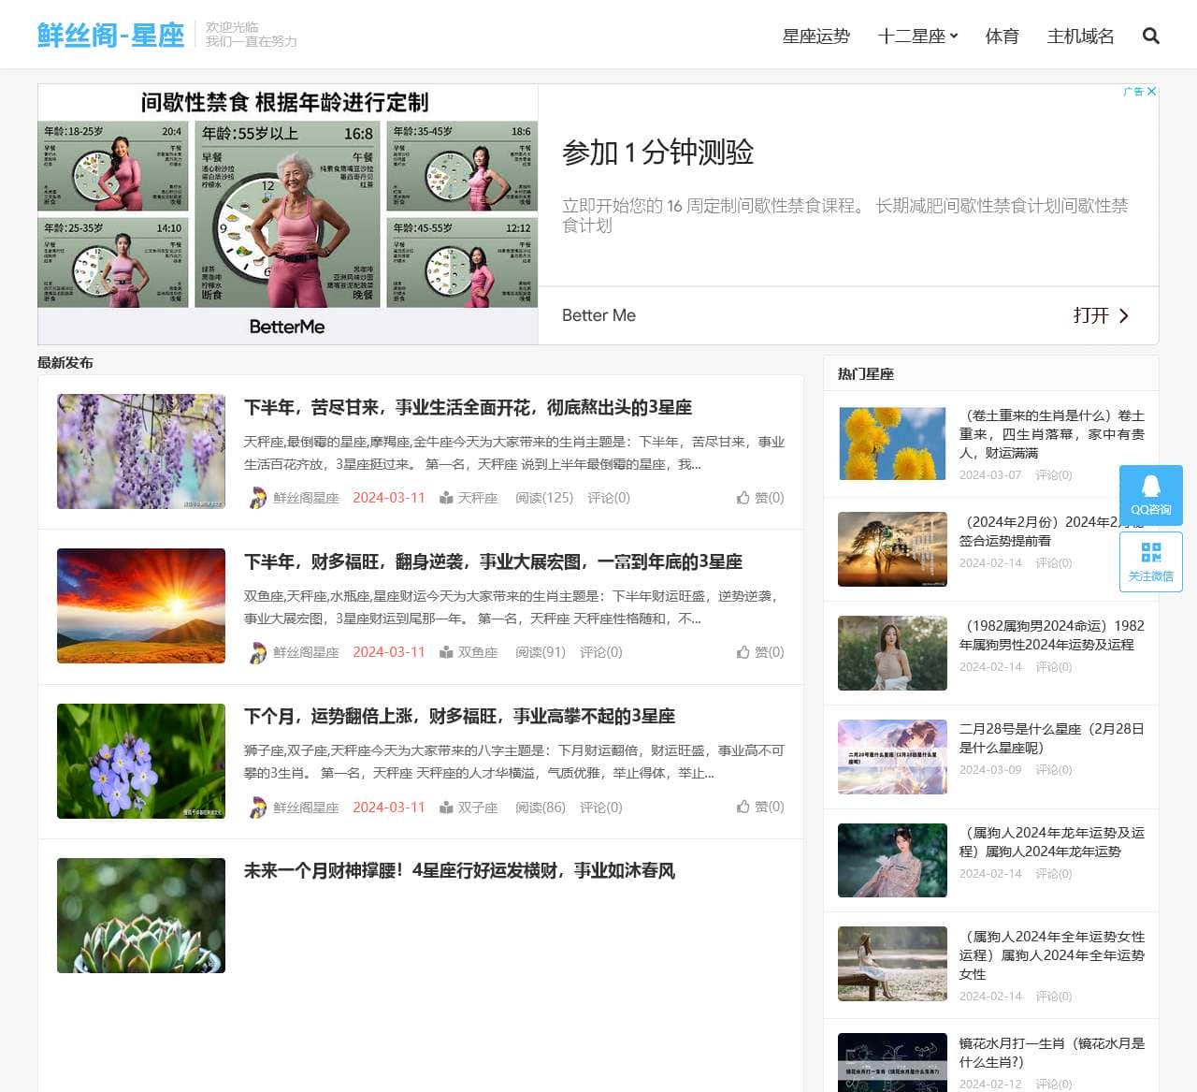Image resolution: width=1197 pixels, height=1092 pixels.
Task: Click 评论(0) on the 双子座 article
Action: [601, 808]
